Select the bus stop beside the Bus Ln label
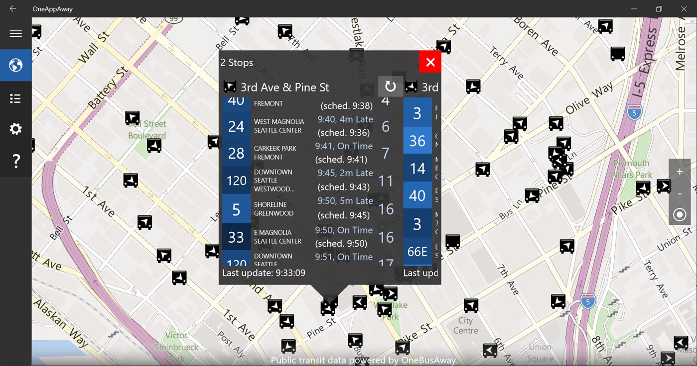The height and width of the screenshot is (366, 697). (x=532, y=195)
